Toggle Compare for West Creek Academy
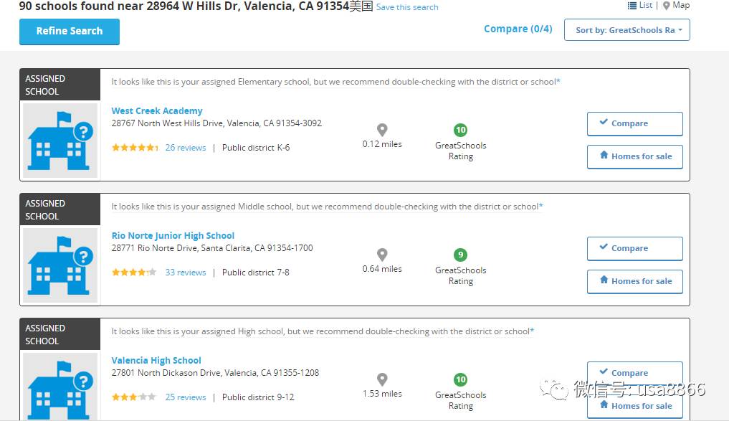This screenshot has height=421, width=729. tap(634, 124)
